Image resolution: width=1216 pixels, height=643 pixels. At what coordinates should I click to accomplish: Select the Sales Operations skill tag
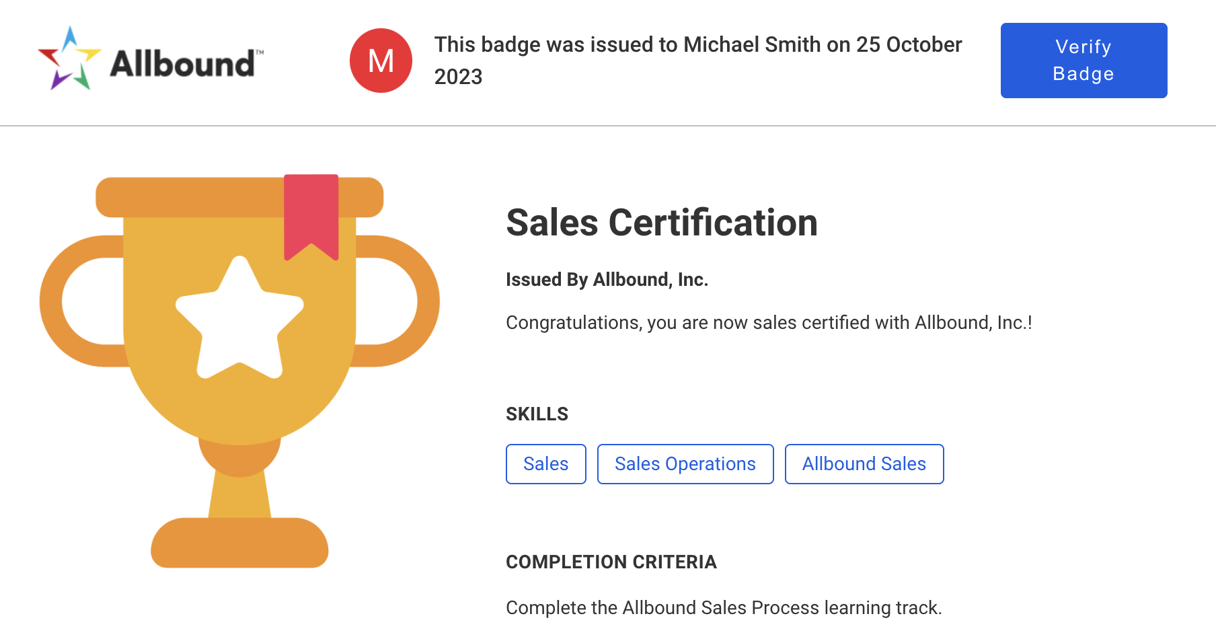pyautogui.click(x=685, y=464)
